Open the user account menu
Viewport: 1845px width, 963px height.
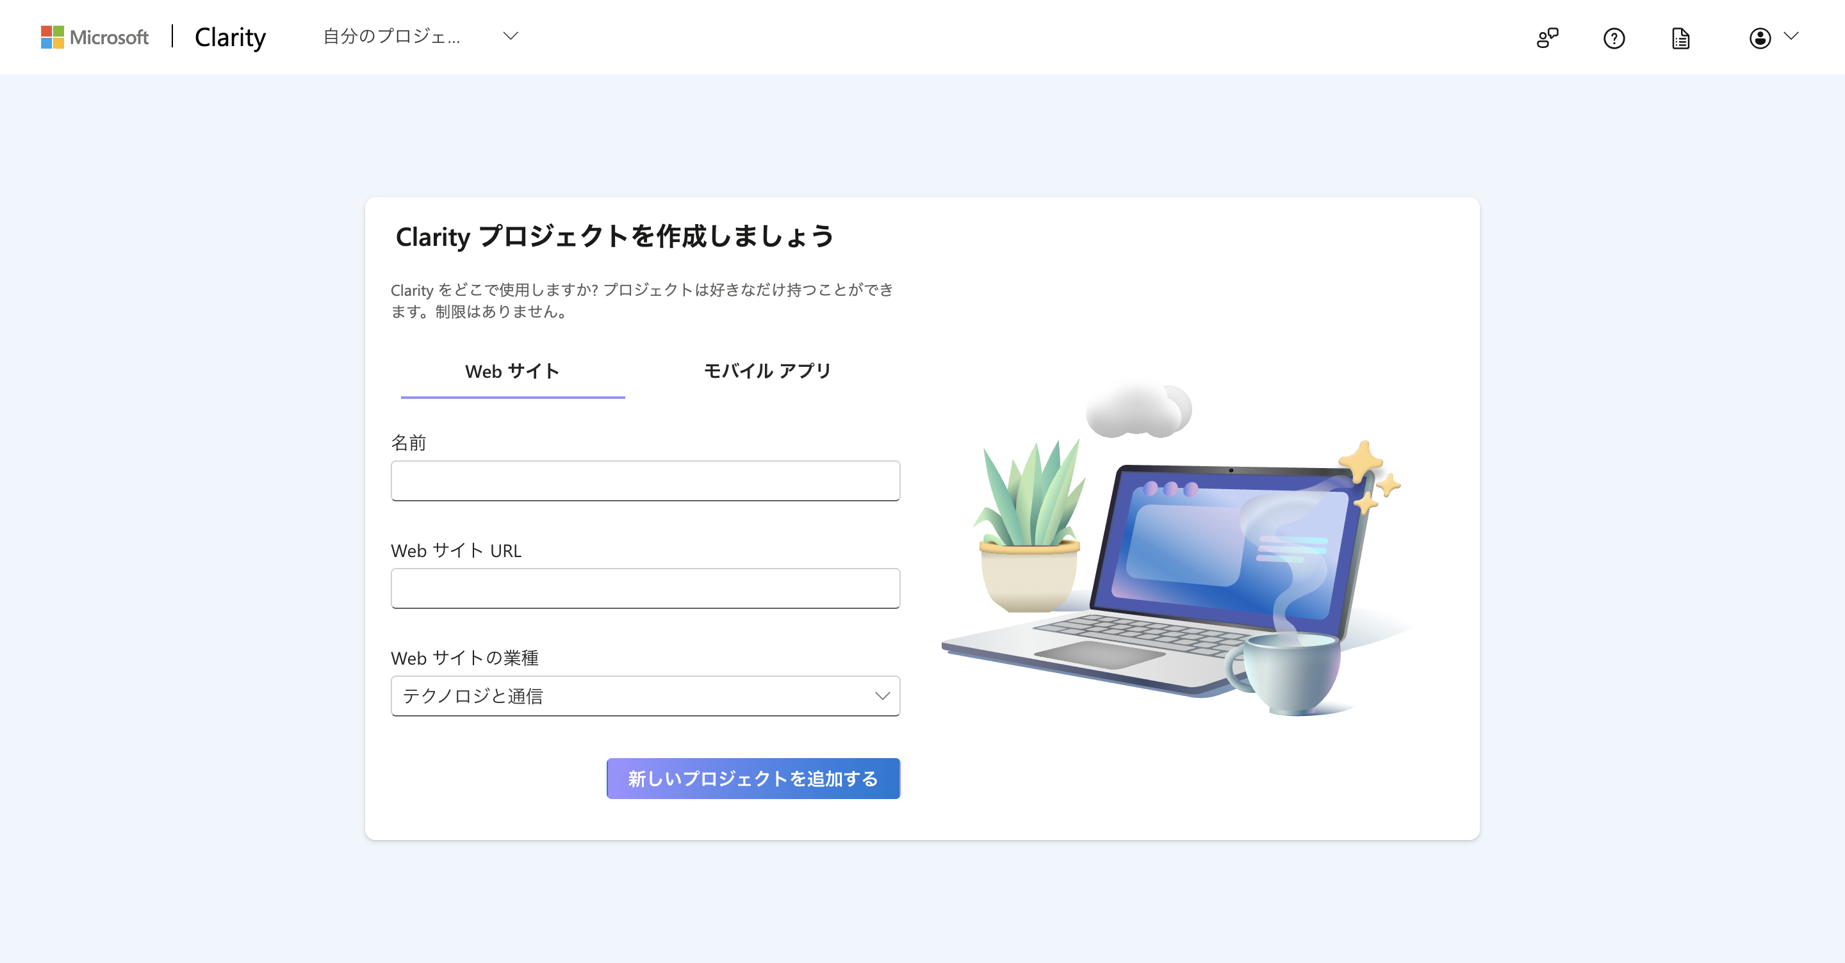tap(1760, 38)
